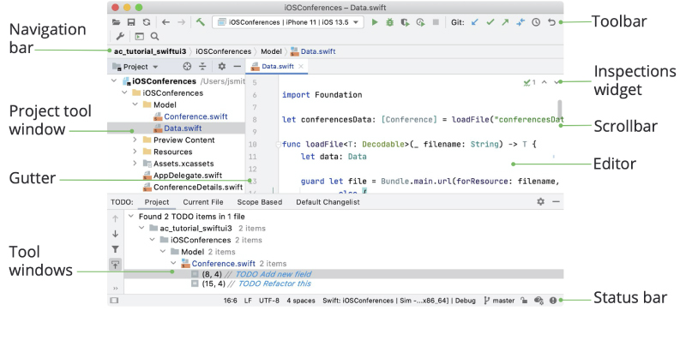Click the Profile icon next to Coverage
This screenshot has width=686, height=358.
click(x=420, y=22)
